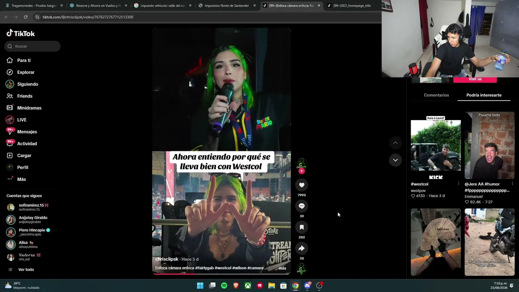Screen dimensions: 519x292
Task: Open the @Jere AA #humor video thumbnail
Action: [489, 146]
